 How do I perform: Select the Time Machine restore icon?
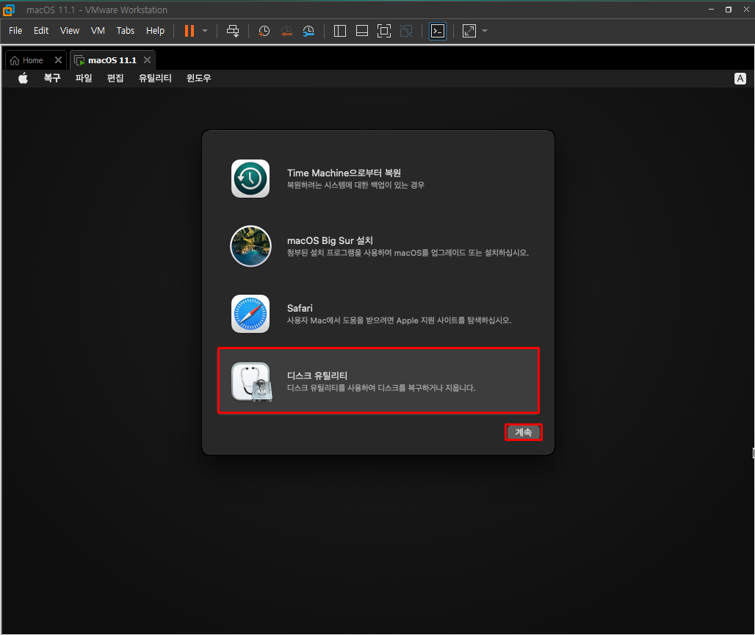coord(250,179)
